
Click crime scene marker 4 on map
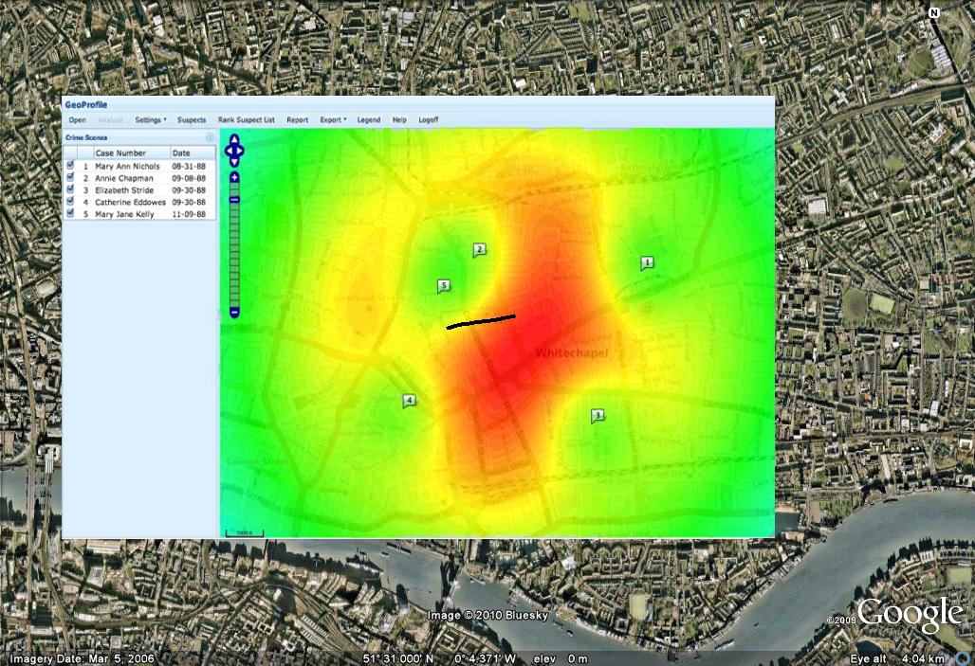[409, 400]
